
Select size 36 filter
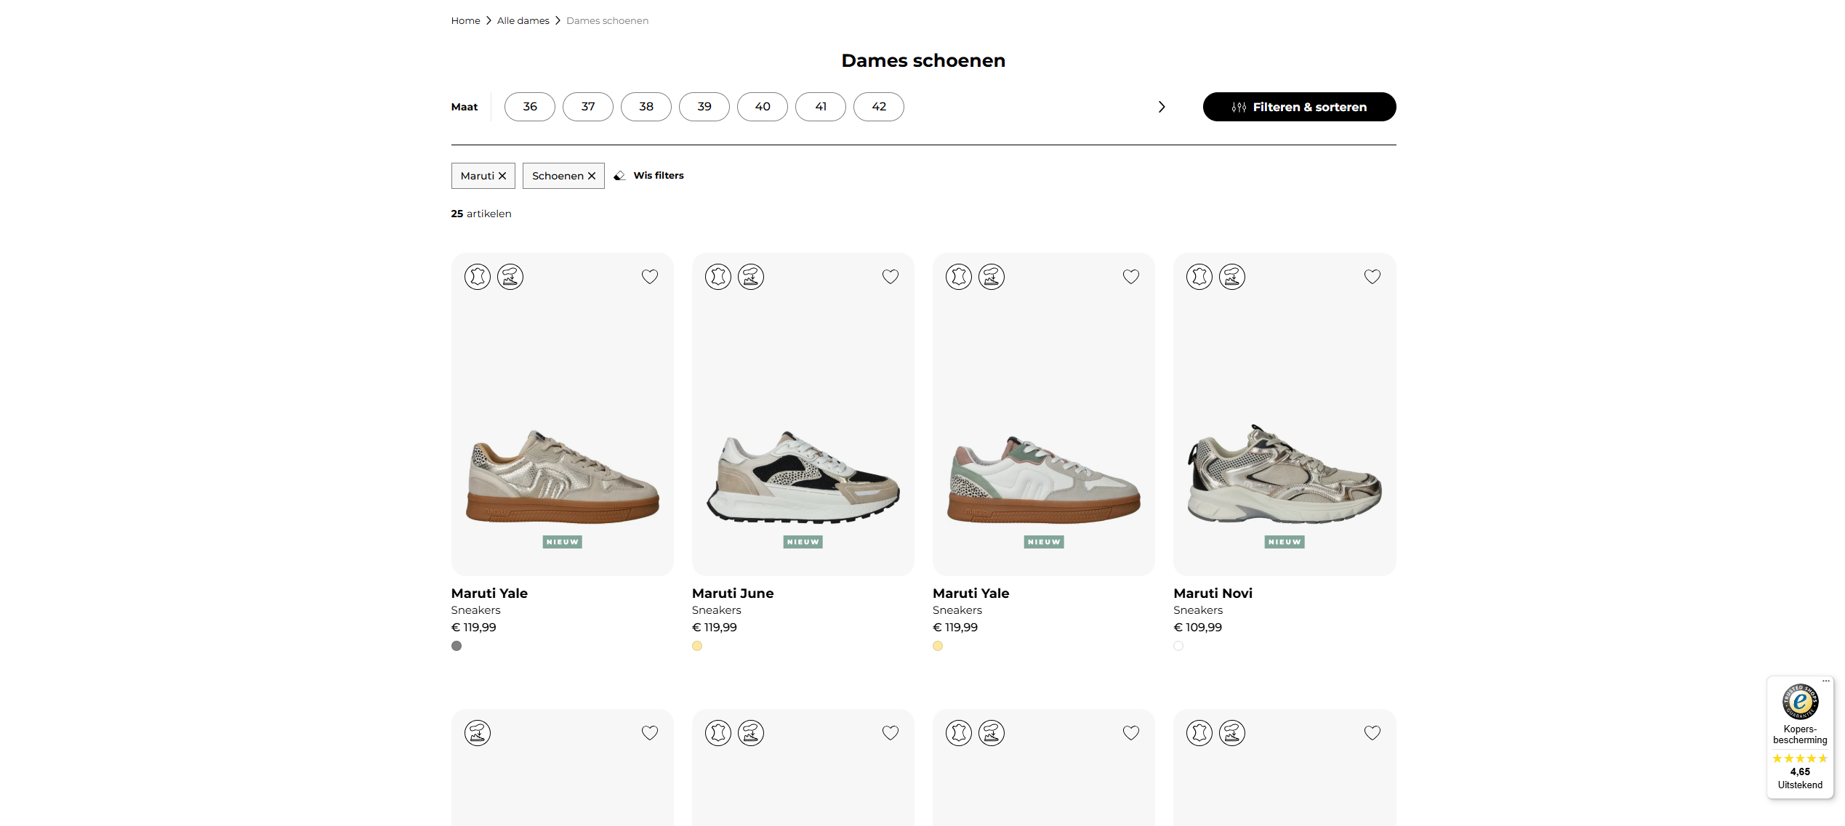click(529, 107)
